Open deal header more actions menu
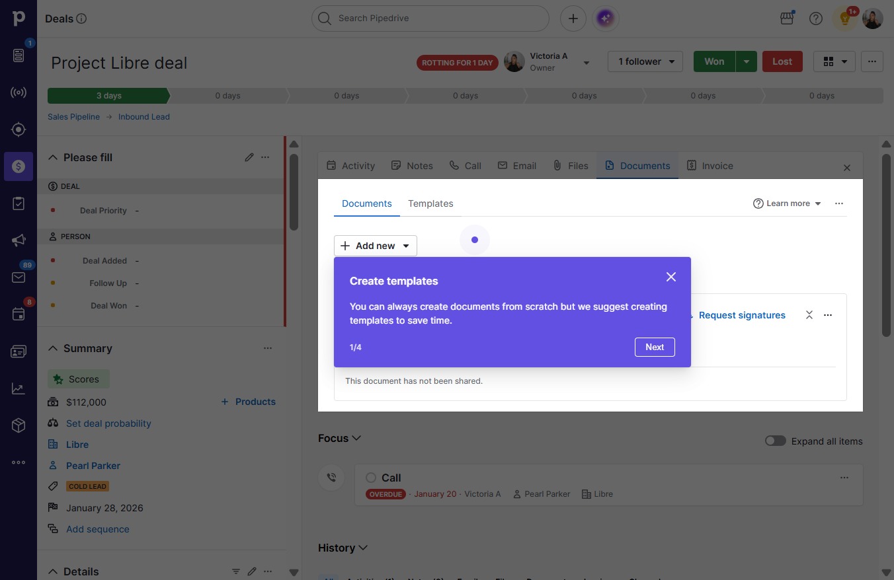This screenshot has width=894, height=580. (x=872, y=61)
